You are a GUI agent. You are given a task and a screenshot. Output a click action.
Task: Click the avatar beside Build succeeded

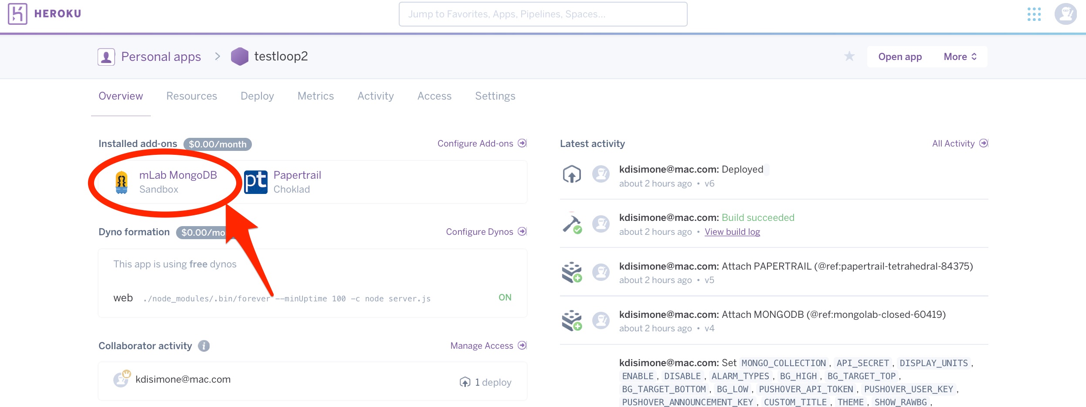[x=601, y=224]
